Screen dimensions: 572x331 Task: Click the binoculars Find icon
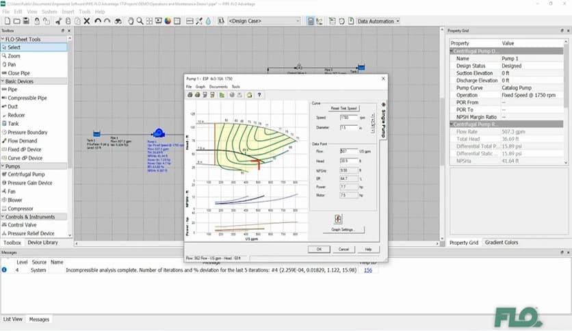[118, 21]
